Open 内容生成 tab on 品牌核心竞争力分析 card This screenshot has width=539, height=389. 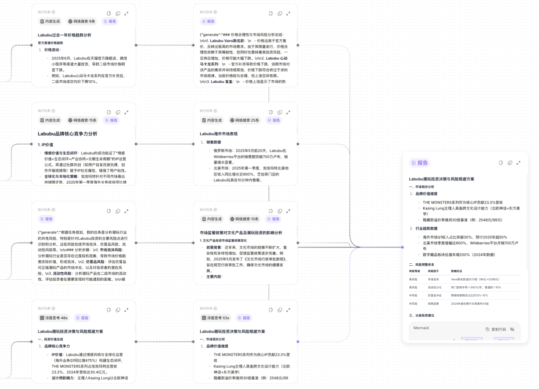(x=50, y=120)
